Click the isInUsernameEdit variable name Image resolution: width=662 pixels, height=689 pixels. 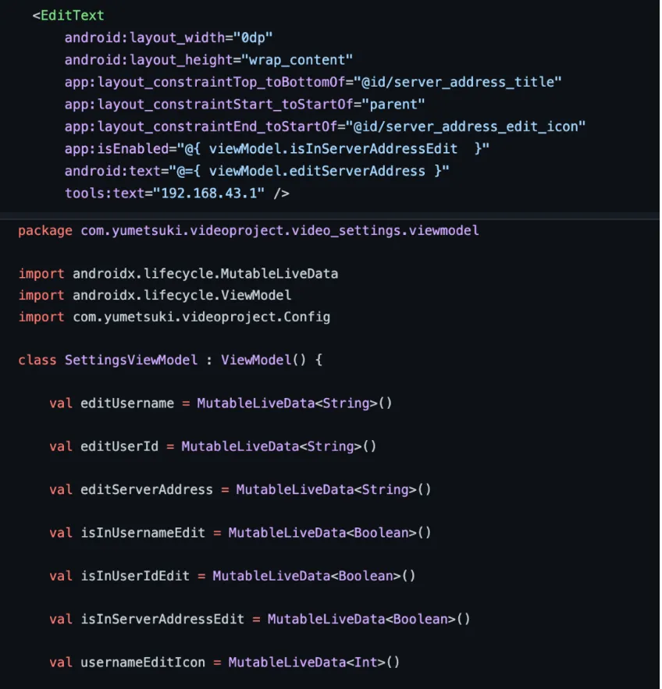click(x=143, y=532)
